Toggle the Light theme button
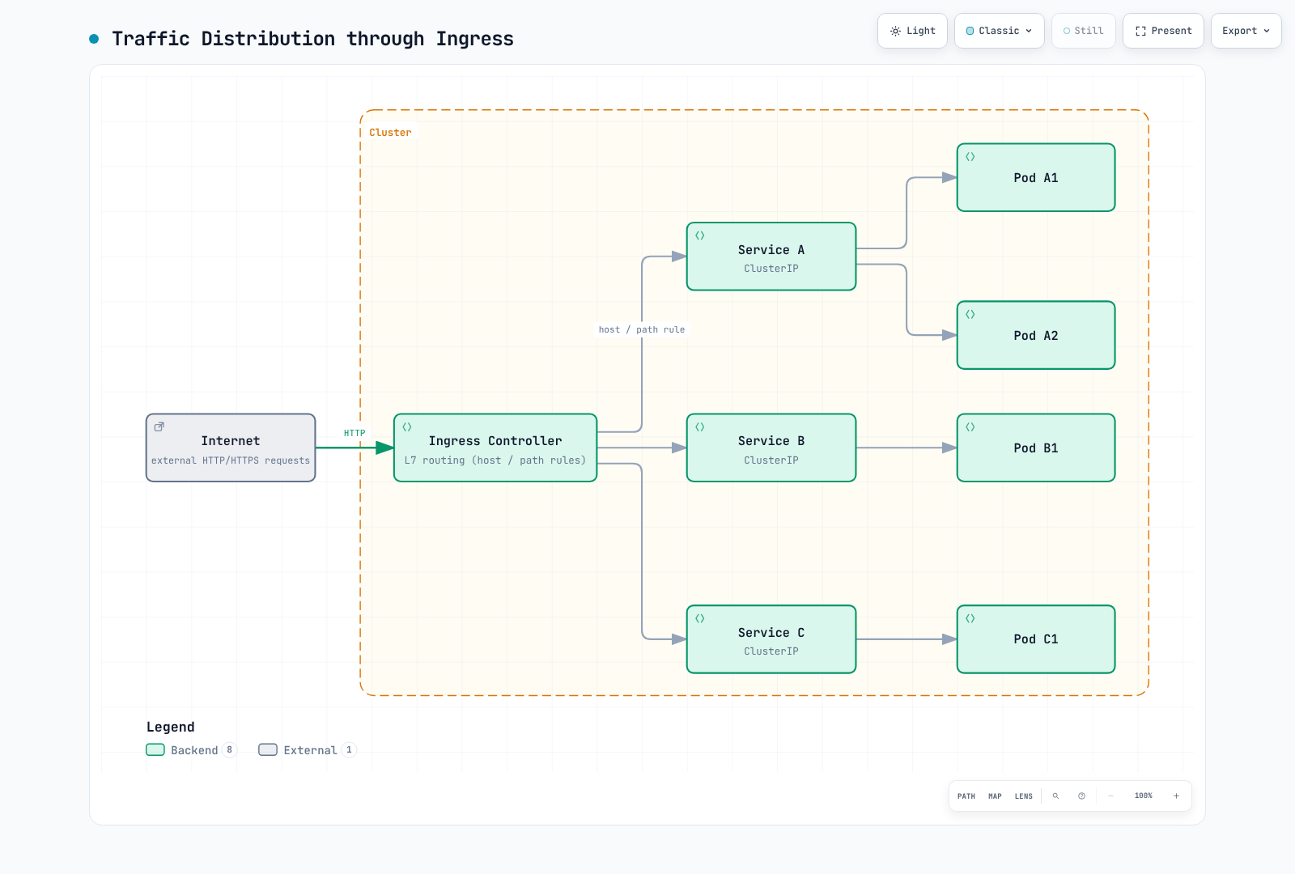This screenshot has height=874, width=1295. [912, 31]
